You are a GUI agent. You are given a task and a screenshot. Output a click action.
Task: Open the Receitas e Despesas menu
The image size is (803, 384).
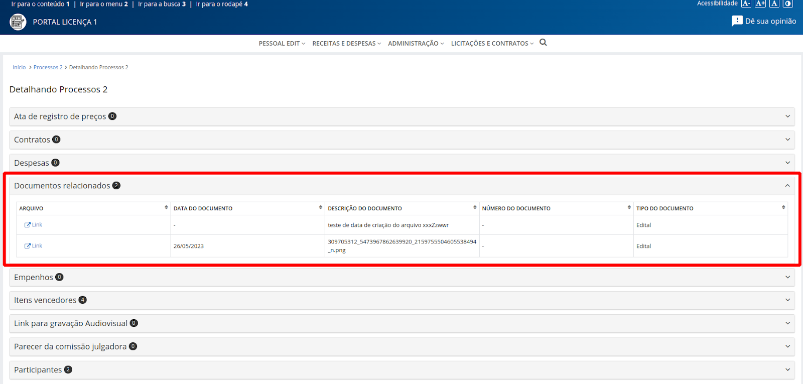[347, 44]
